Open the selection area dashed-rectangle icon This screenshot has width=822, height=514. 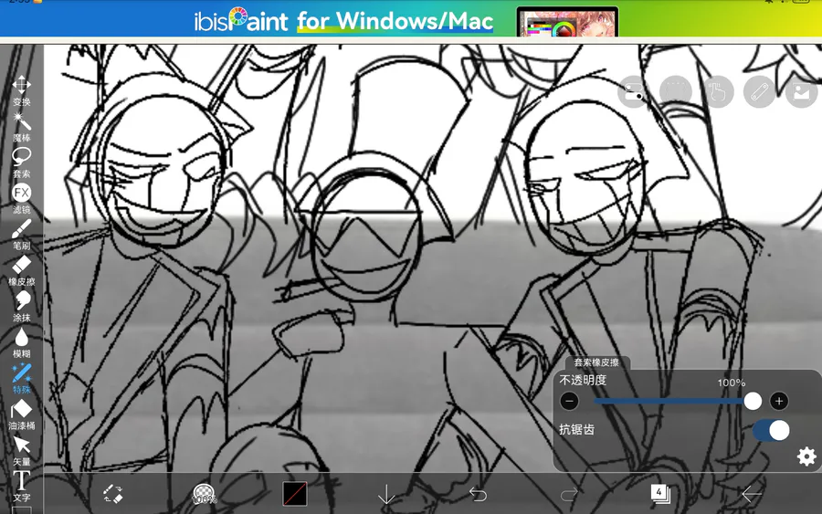click(x=676, y=92)
